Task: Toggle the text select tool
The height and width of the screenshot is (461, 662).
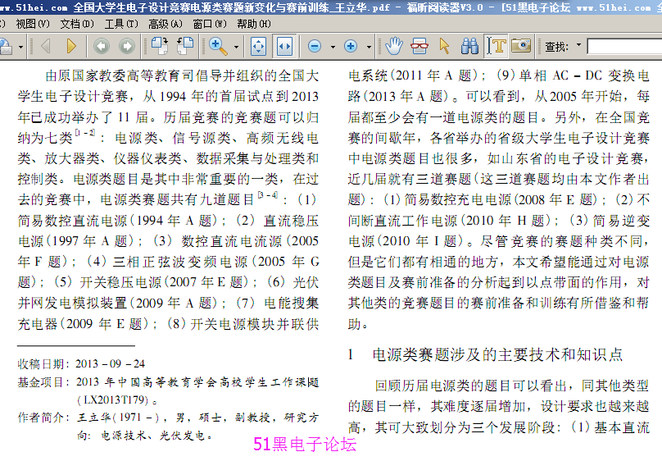Action: [496, 46]
